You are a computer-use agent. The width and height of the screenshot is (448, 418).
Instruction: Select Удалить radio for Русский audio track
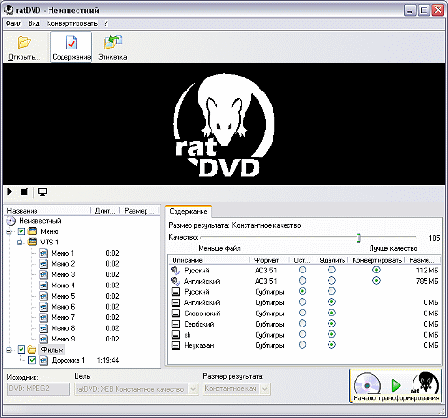[x=331, y=270]
